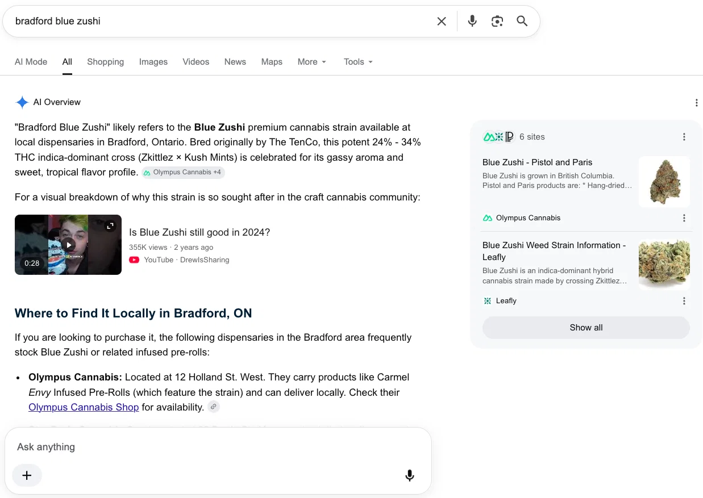
Task: Click the '355K views · 2 years ago' text
Action: (171, 248)
